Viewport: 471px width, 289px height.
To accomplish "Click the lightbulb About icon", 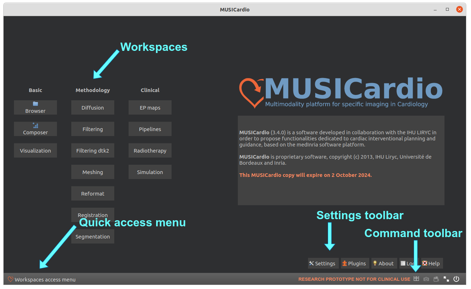I will 375,263.
